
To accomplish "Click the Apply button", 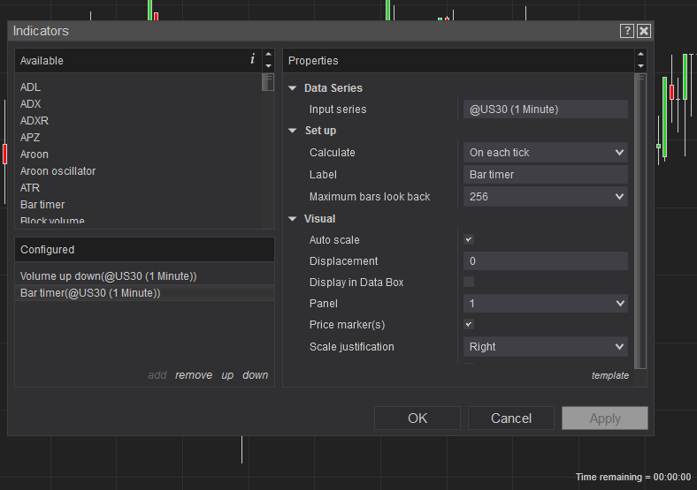I will tap(605, 418).
